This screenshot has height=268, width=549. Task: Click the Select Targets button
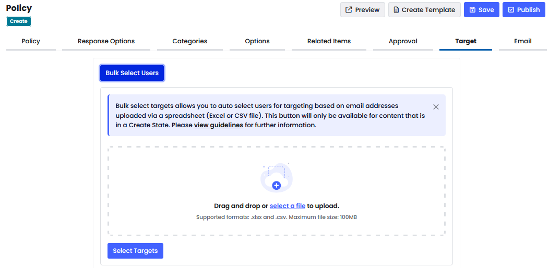click(x=135, y=251)
